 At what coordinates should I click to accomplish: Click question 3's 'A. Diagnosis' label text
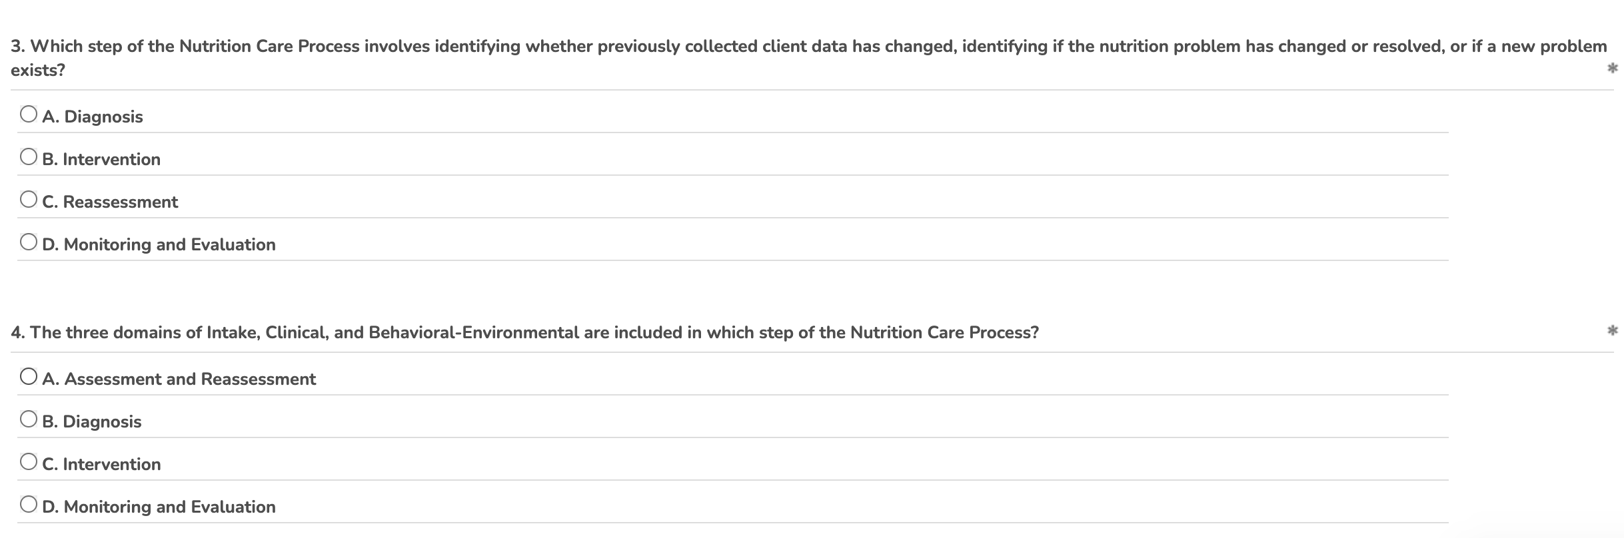(93, 117)
